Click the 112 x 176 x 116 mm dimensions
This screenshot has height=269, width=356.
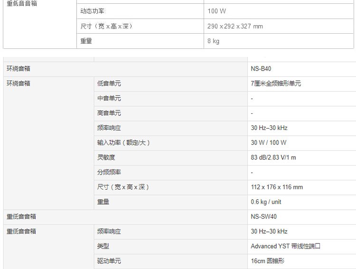point(277,187)
